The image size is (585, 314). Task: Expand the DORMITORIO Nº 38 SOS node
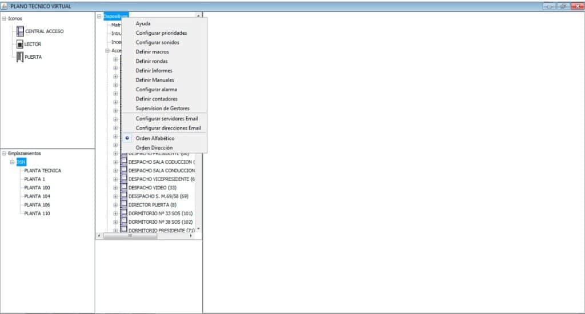[115, 222]
